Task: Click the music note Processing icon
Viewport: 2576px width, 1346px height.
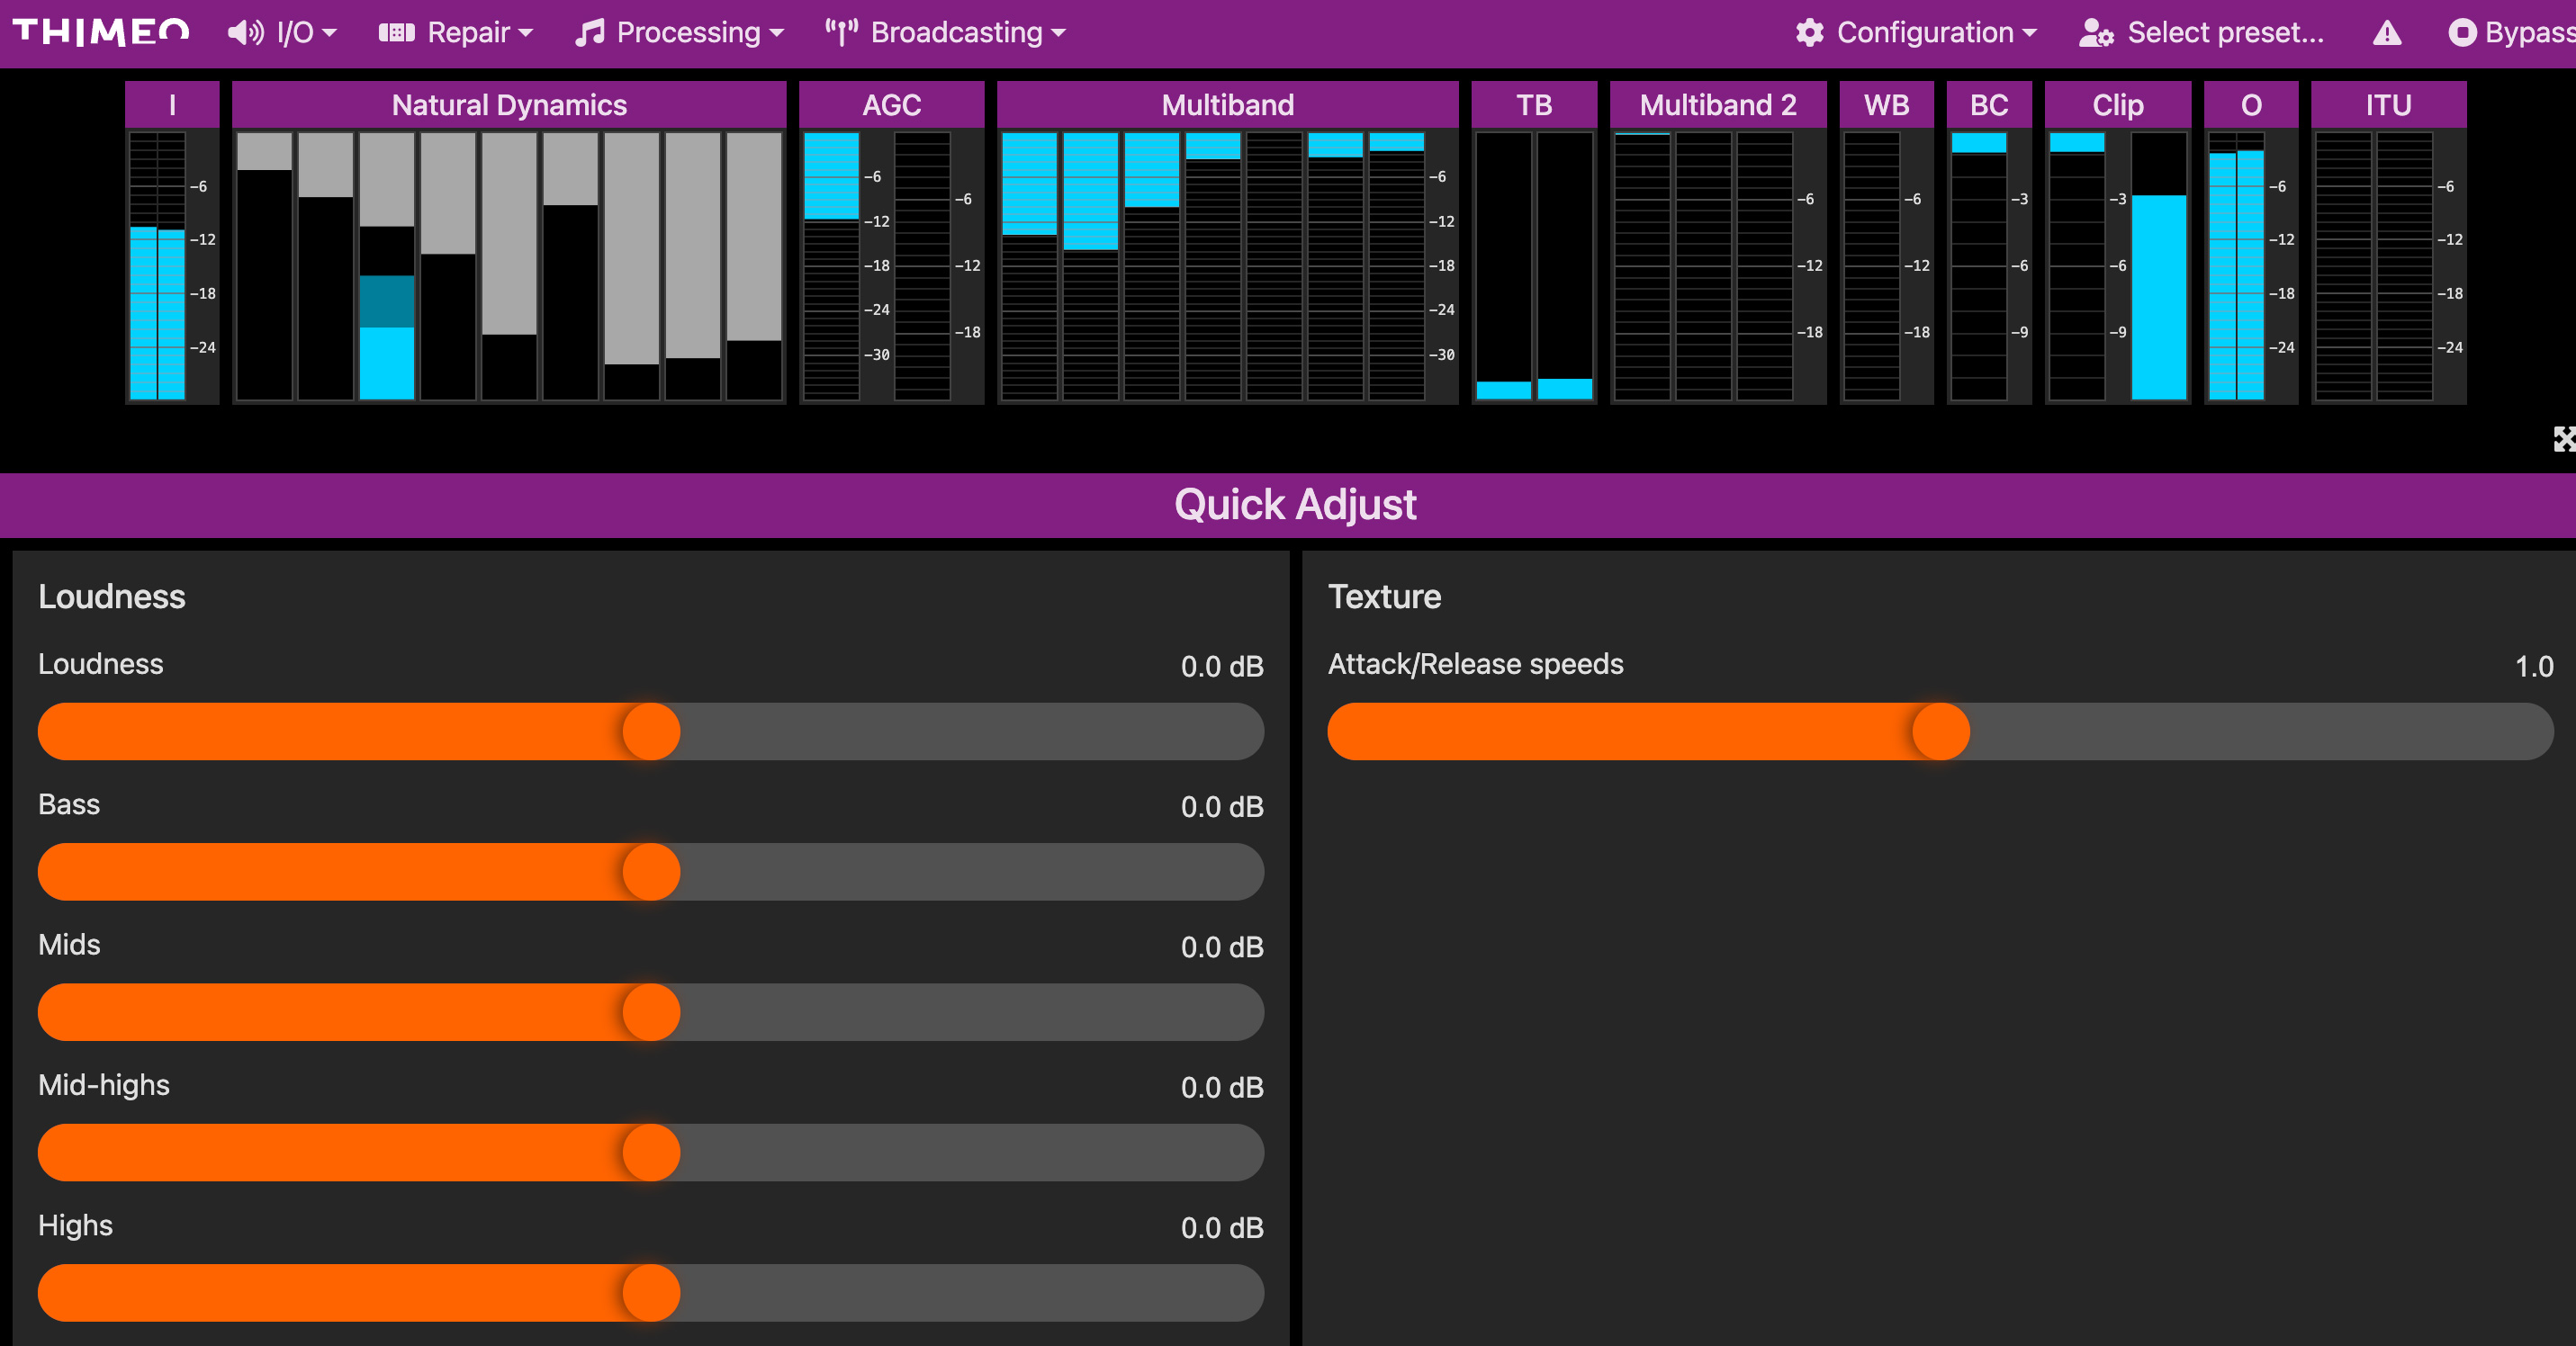Action: [590, 33]
